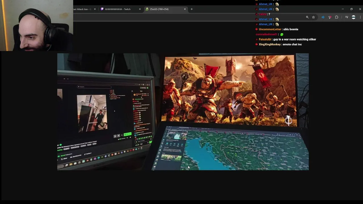
Task: Click the blue sound-wave extension icon
Action: 323,17
